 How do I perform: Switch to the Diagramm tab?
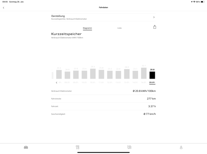[x=87, y=28]
